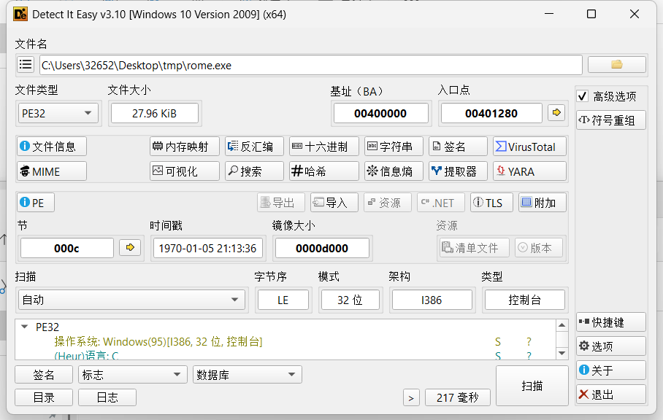Click the 基址 value 00400000 field

(380, 113)
